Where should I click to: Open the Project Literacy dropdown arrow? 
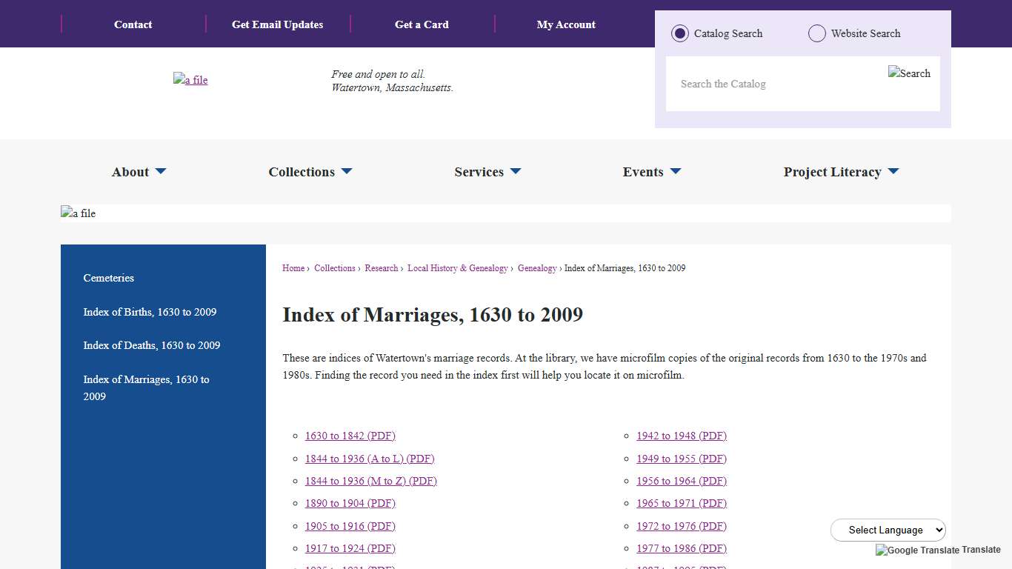pyautogui.click(x=893, y=172)
